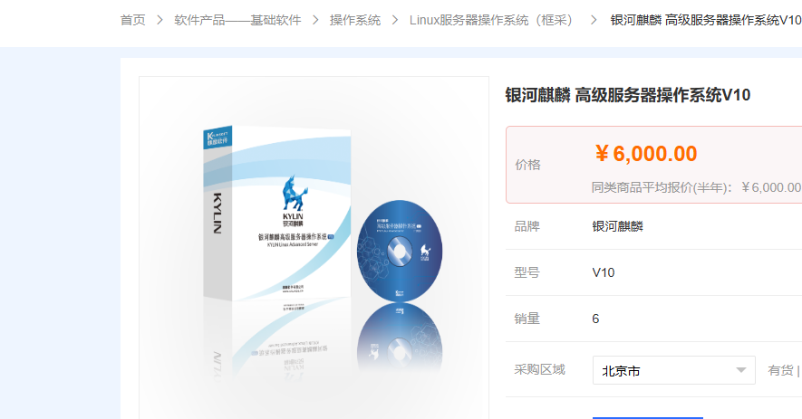
Task: Click the Kylin product box image
Action: (277, 212)
